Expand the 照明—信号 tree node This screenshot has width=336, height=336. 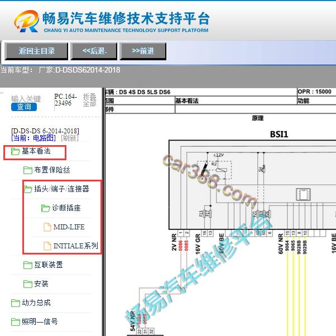point(40,321)
